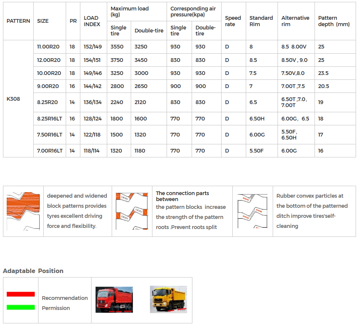The height and width of the screenshot is (326, 359).
Task: Click single tire load 2240
Action: 117,102
